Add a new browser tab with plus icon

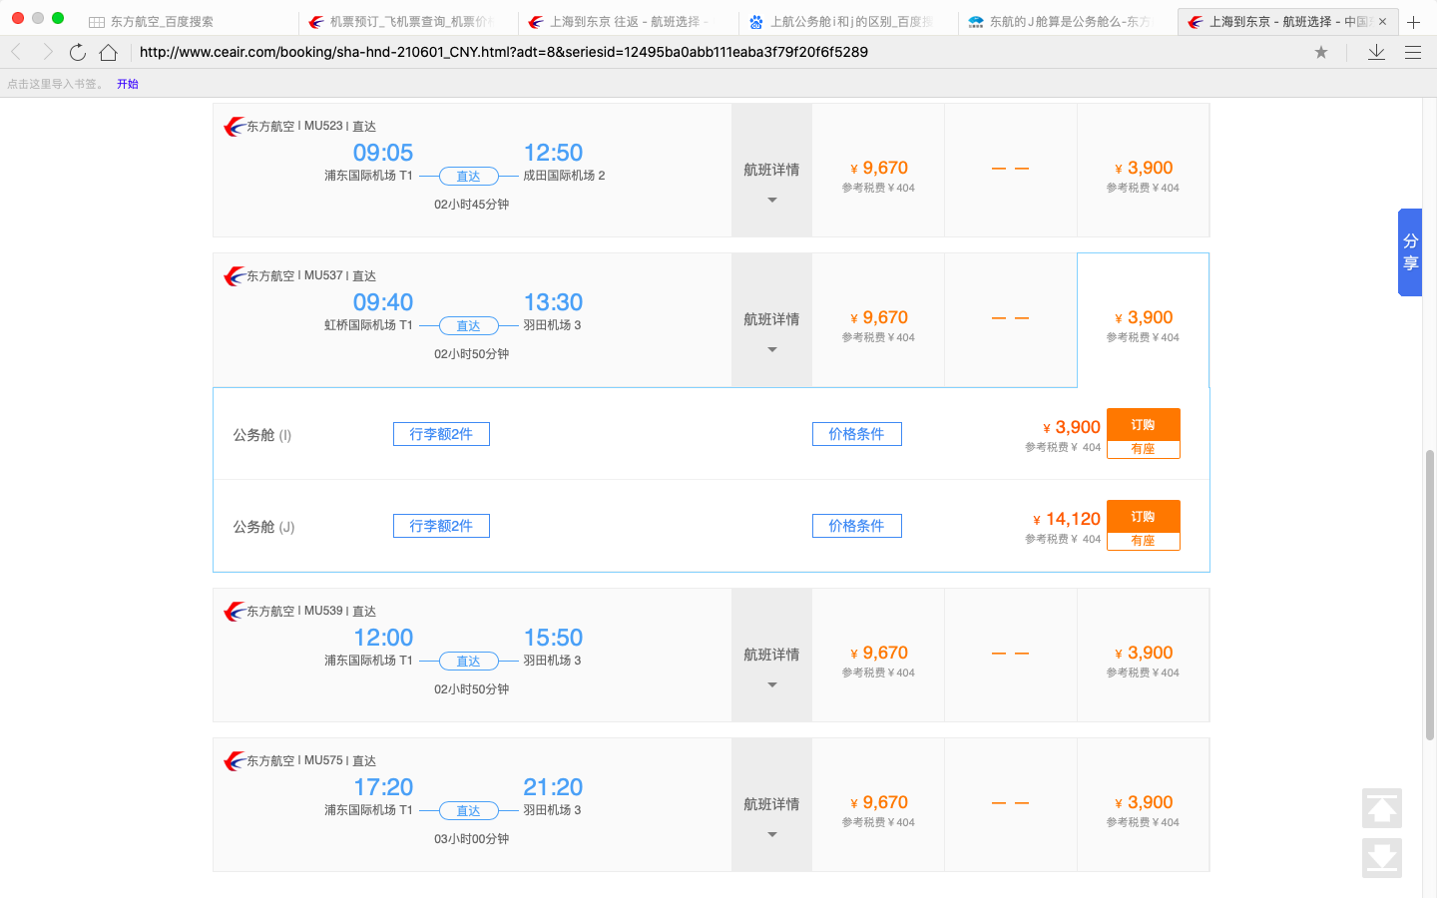pyautogui.click(x=1413, y=21)
